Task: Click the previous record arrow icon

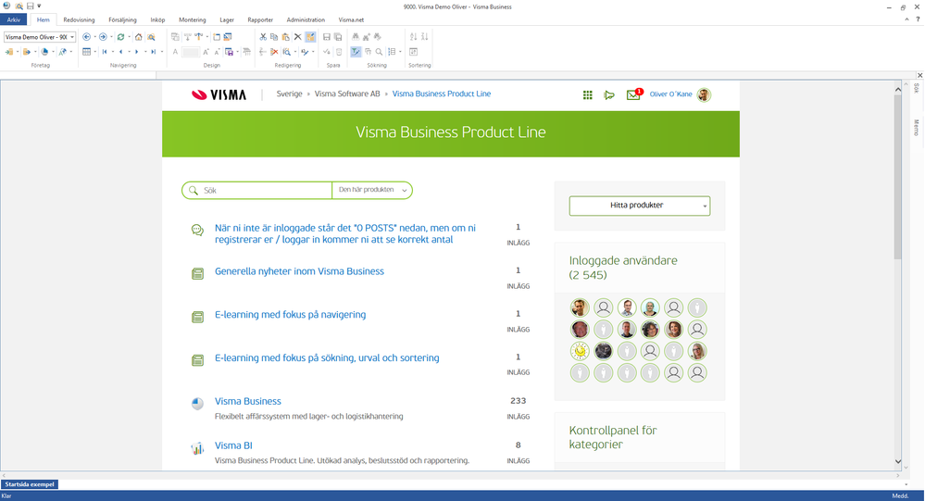Action: (120, 52)
